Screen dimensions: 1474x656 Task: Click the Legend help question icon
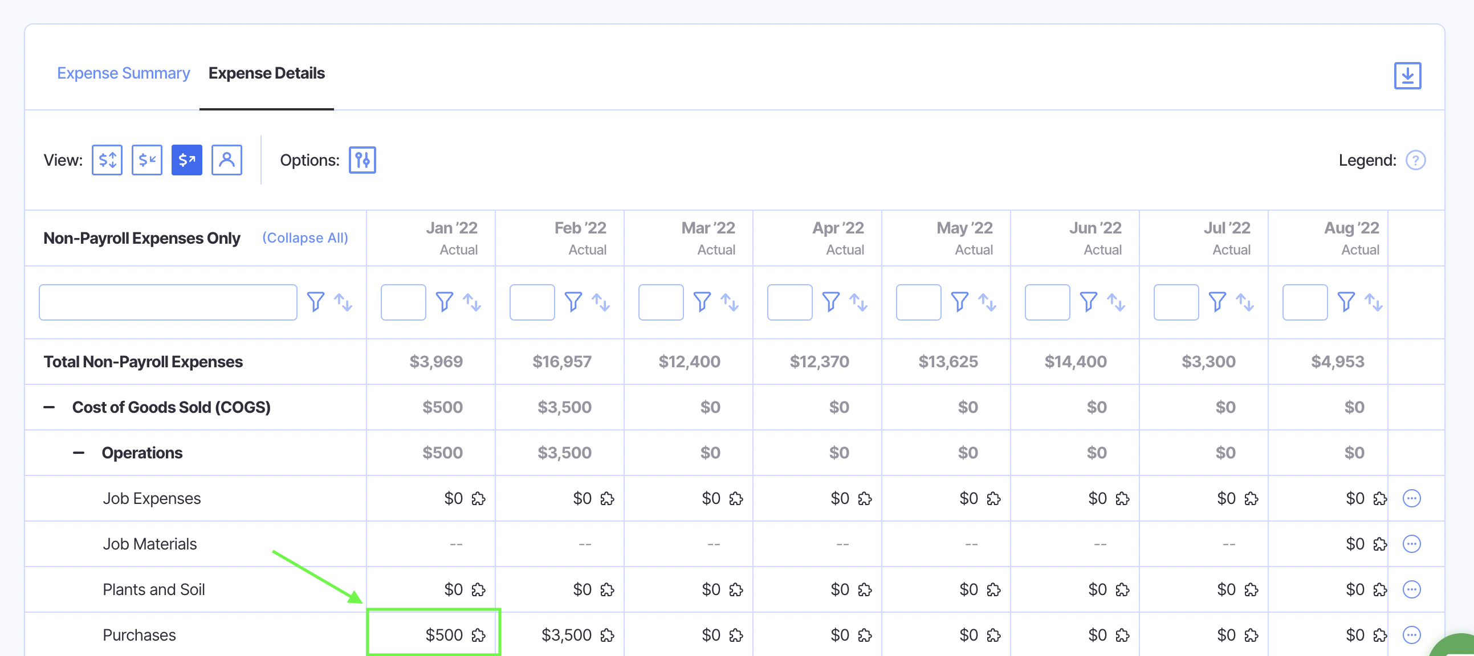coord(1415,160)
